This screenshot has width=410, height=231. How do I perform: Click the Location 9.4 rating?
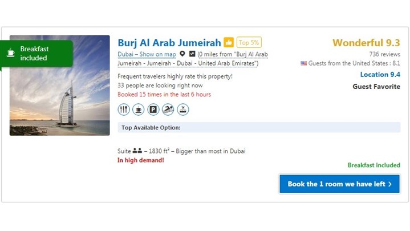coord(380,75)
